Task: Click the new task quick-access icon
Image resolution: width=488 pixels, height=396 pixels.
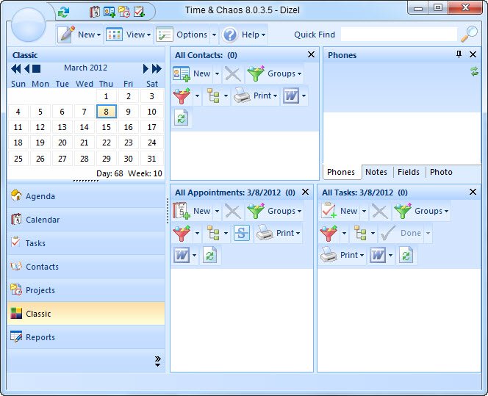Action: (139, 12)
